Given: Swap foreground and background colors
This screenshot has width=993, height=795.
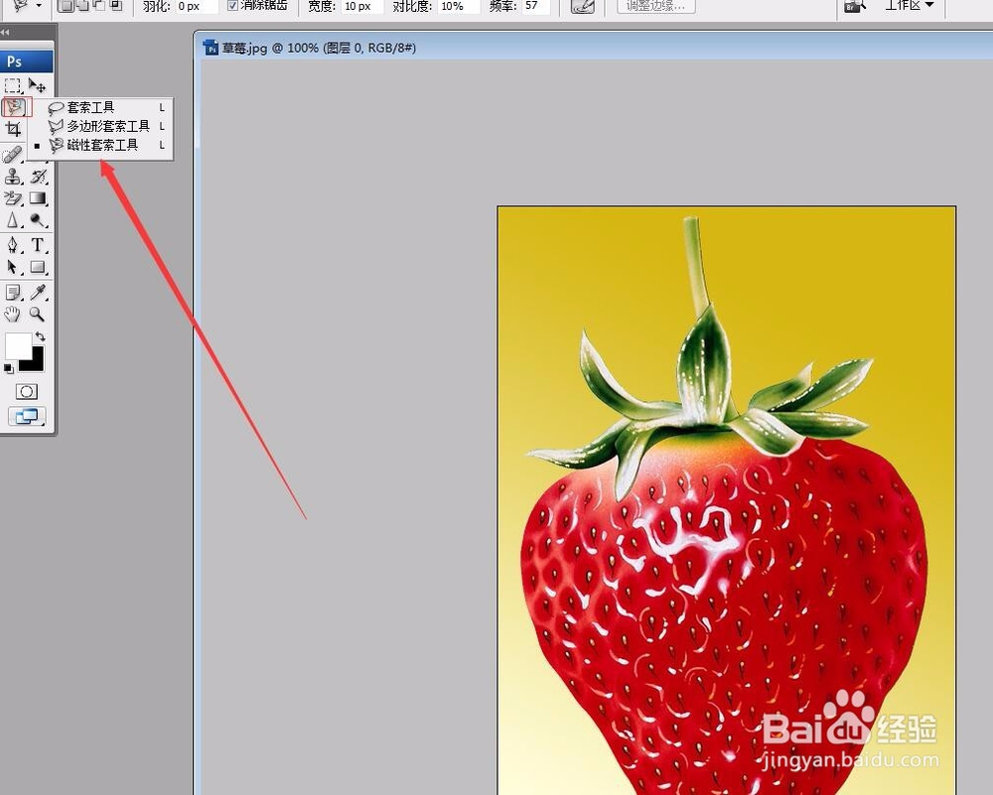Looking at the screenshot, I should coord(40,336).
